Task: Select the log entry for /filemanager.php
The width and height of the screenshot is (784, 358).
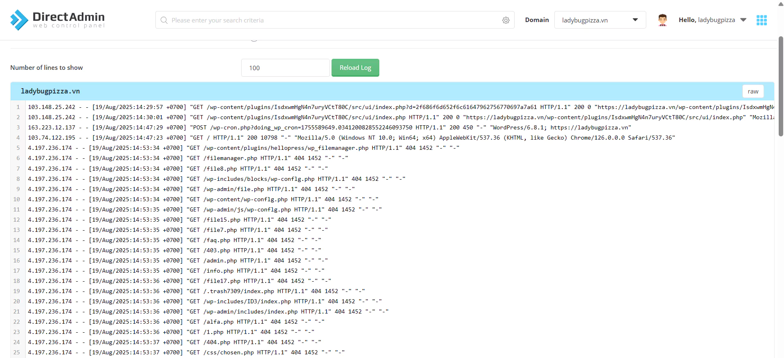Action: [x=188, y=158]
